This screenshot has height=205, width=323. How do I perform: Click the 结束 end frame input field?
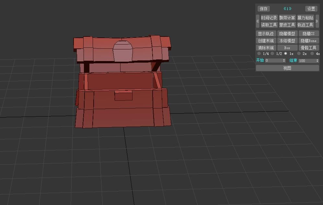click(306, 60)
